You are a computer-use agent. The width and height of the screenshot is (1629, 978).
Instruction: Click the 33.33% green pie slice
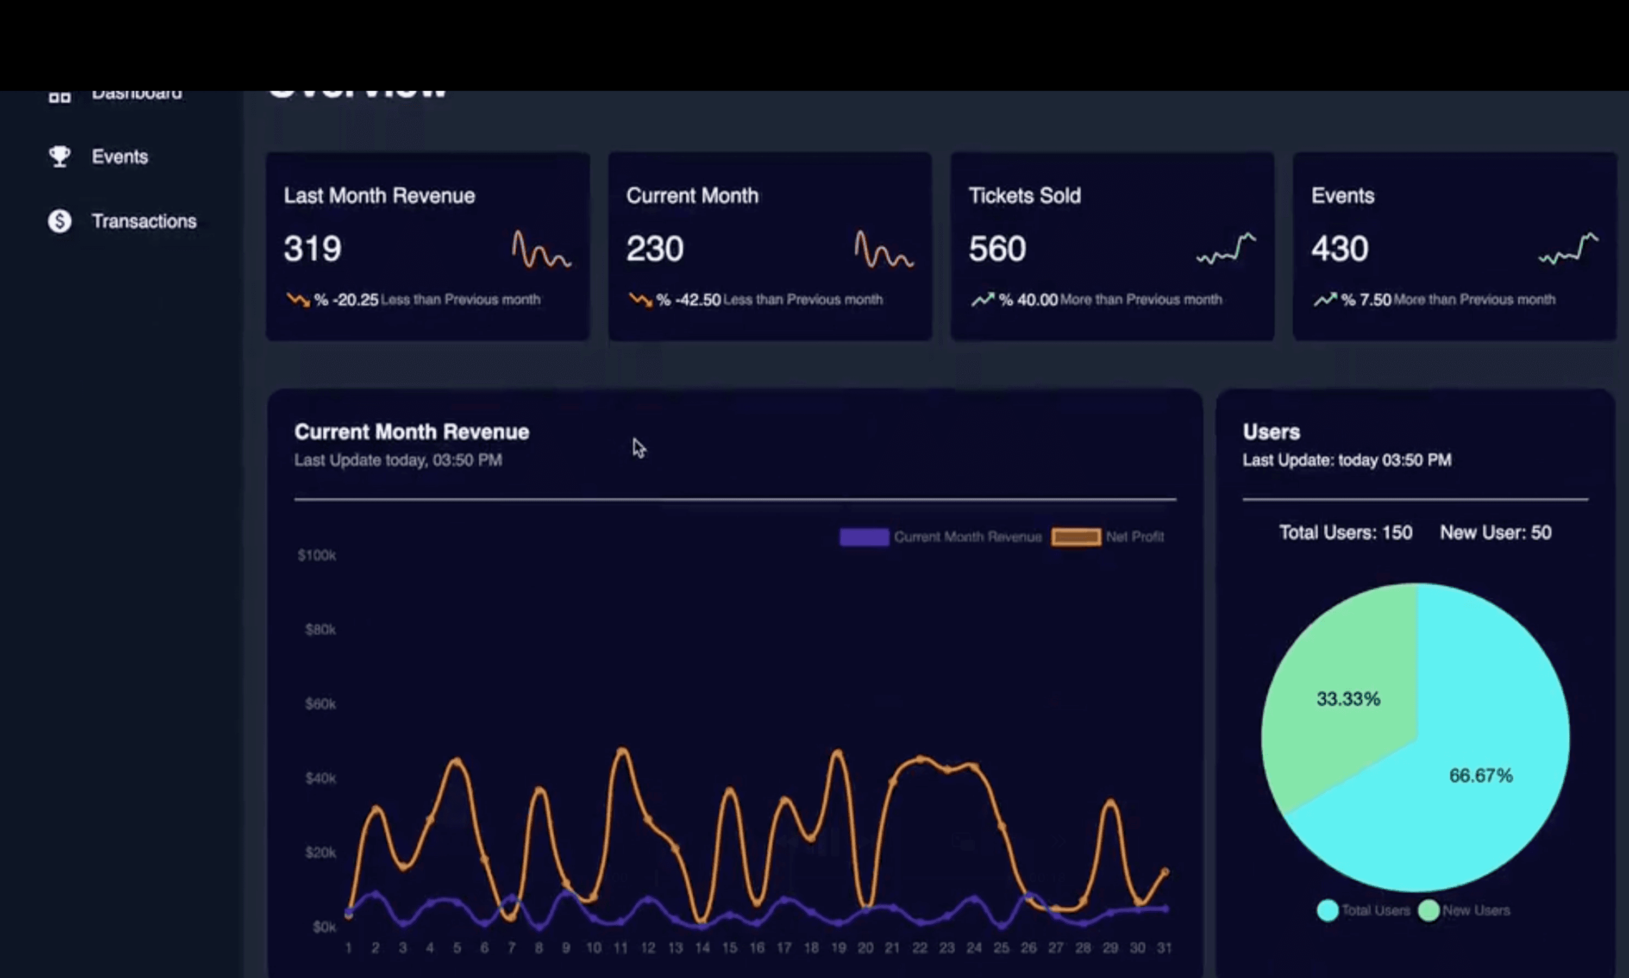point(1348,699)
